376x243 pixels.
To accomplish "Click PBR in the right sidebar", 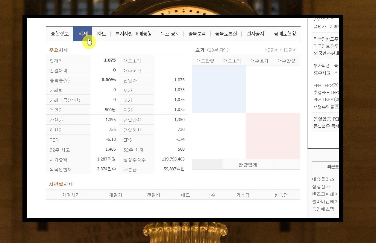I will tap(317, 100).
